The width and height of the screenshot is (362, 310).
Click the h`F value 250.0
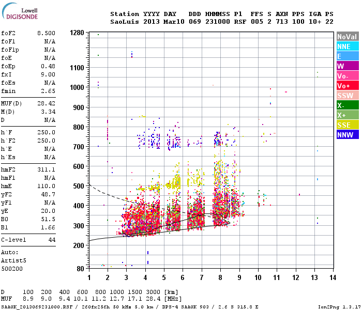click(x=46, y=133)
